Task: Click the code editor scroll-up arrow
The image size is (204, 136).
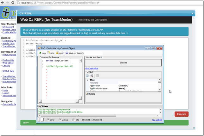Action: click(x=80, y=61)
